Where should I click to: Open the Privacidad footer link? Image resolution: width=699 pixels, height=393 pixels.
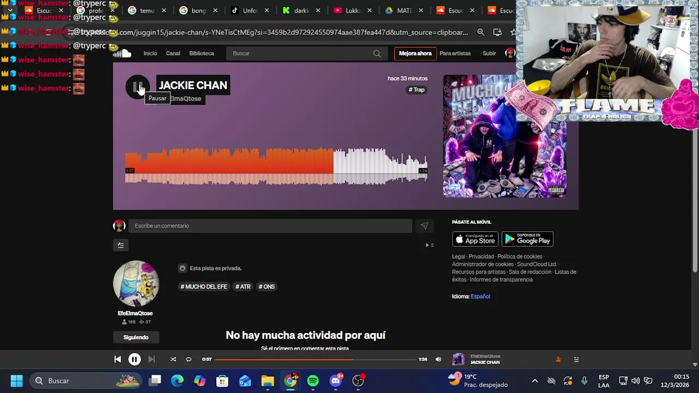[481, 257]
